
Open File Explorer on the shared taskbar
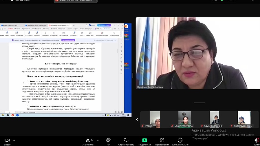pyautogui.click(x=3, y=115)
